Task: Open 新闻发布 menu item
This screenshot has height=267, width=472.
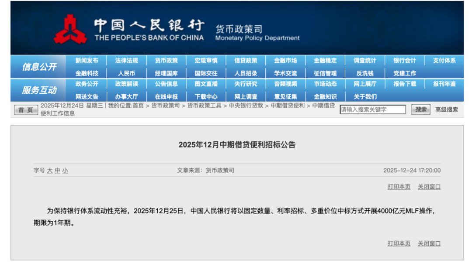Action: (x=87, y=61)
